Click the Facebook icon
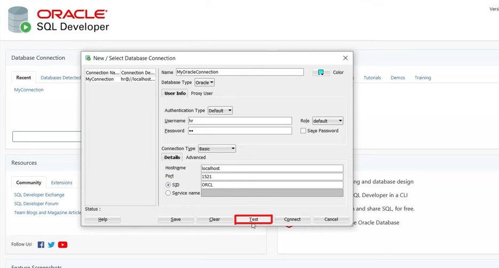 click(x=41, y=245)
